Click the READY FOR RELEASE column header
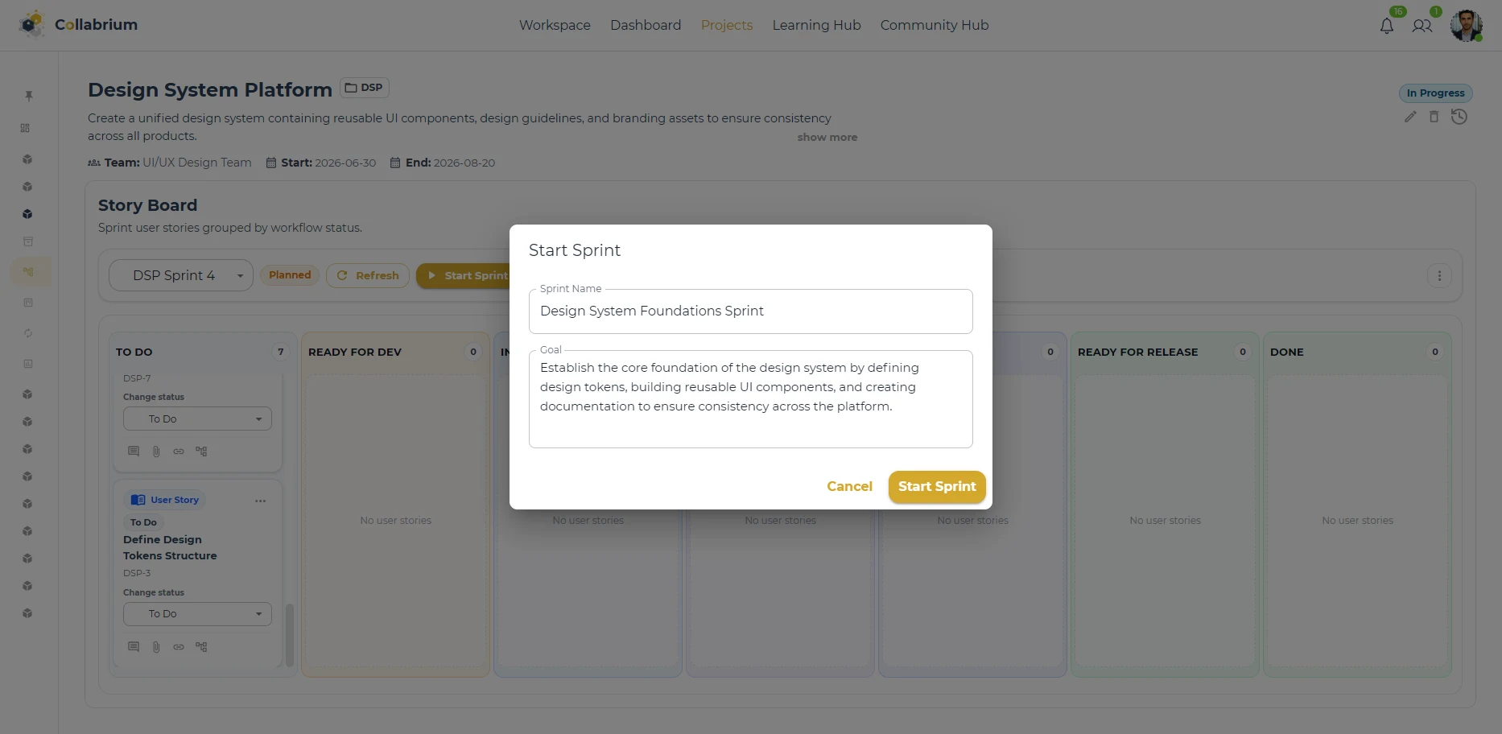Viewport: 1502px width, 734px height. (1137, 353)
